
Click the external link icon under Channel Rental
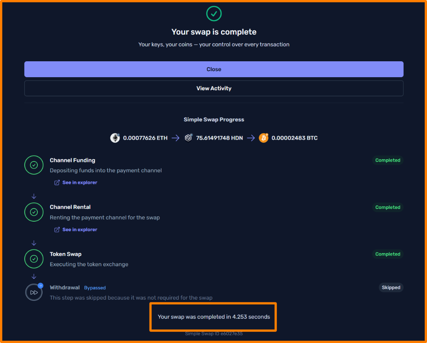57,230
